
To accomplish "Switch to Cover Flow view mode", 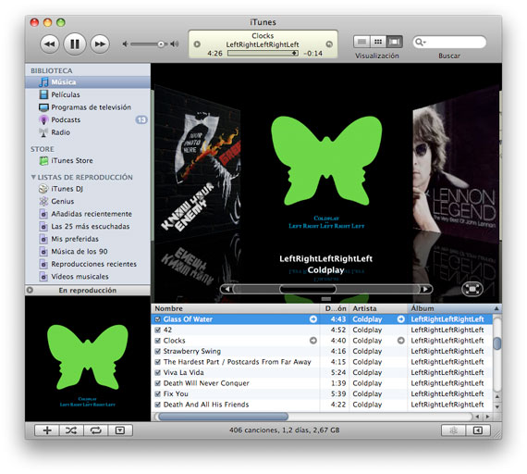I will [x=394, y=42].
